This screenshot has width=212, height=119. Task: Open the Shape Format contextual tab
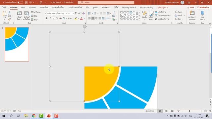[x=163, y=7]
